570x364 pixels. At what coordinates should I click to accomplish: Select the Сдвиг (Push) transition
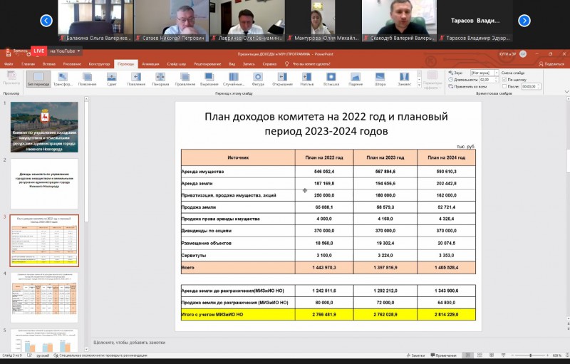pyautogui.click(x=112, y=78)
